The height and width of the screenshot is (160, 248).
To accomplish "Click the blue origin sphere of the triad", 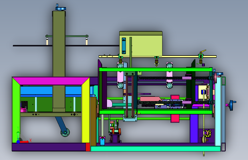I will coord(18,142).
